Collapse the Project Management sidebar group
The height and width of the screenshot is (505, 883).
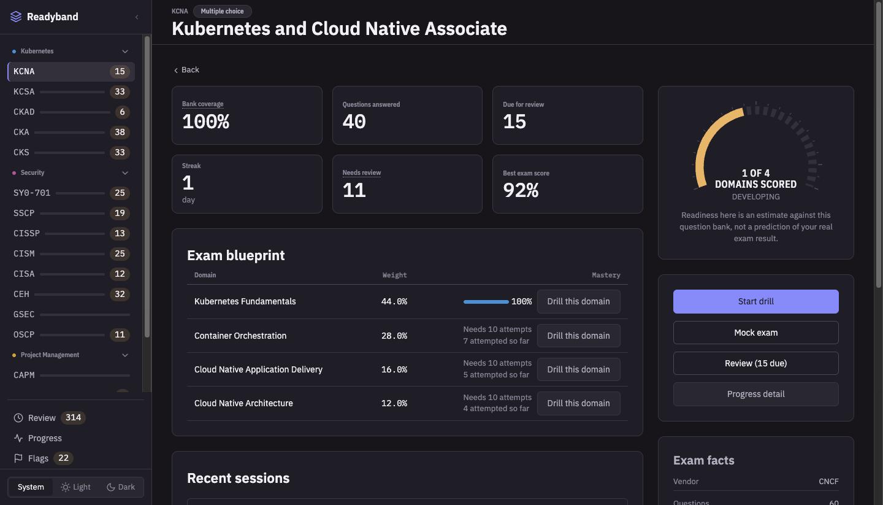click(125, 355)
